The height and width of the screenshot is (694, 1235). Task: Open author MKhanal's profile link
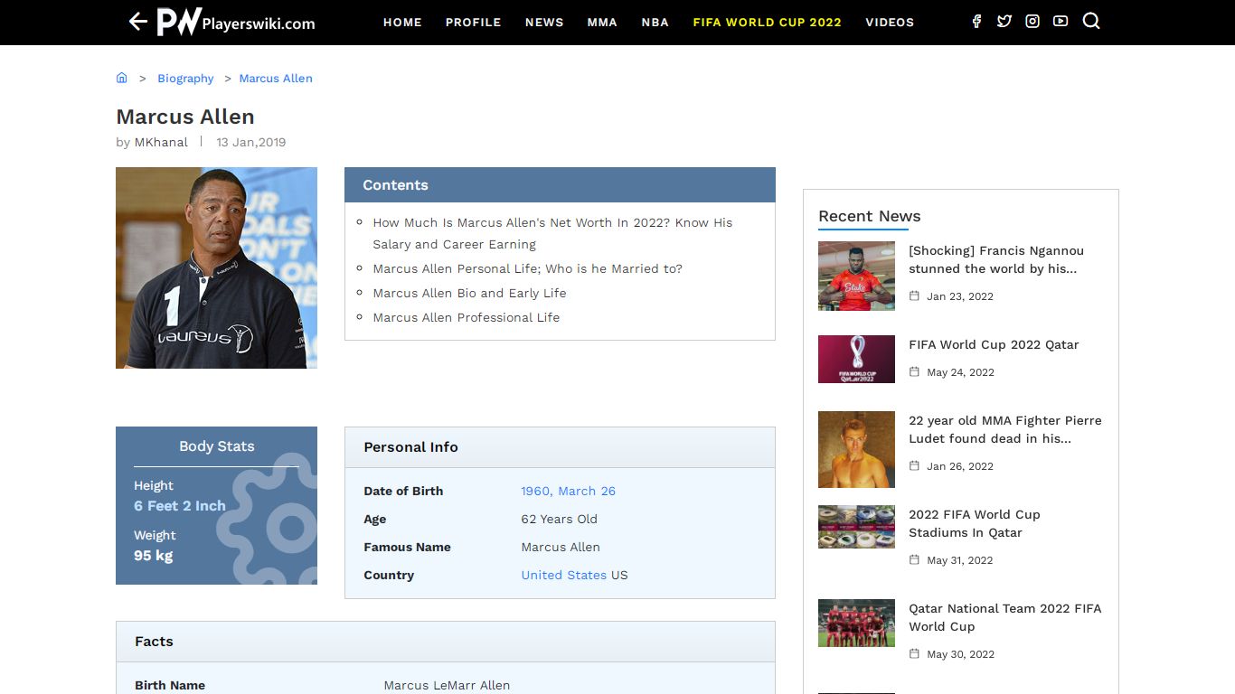tap(161, 142)
